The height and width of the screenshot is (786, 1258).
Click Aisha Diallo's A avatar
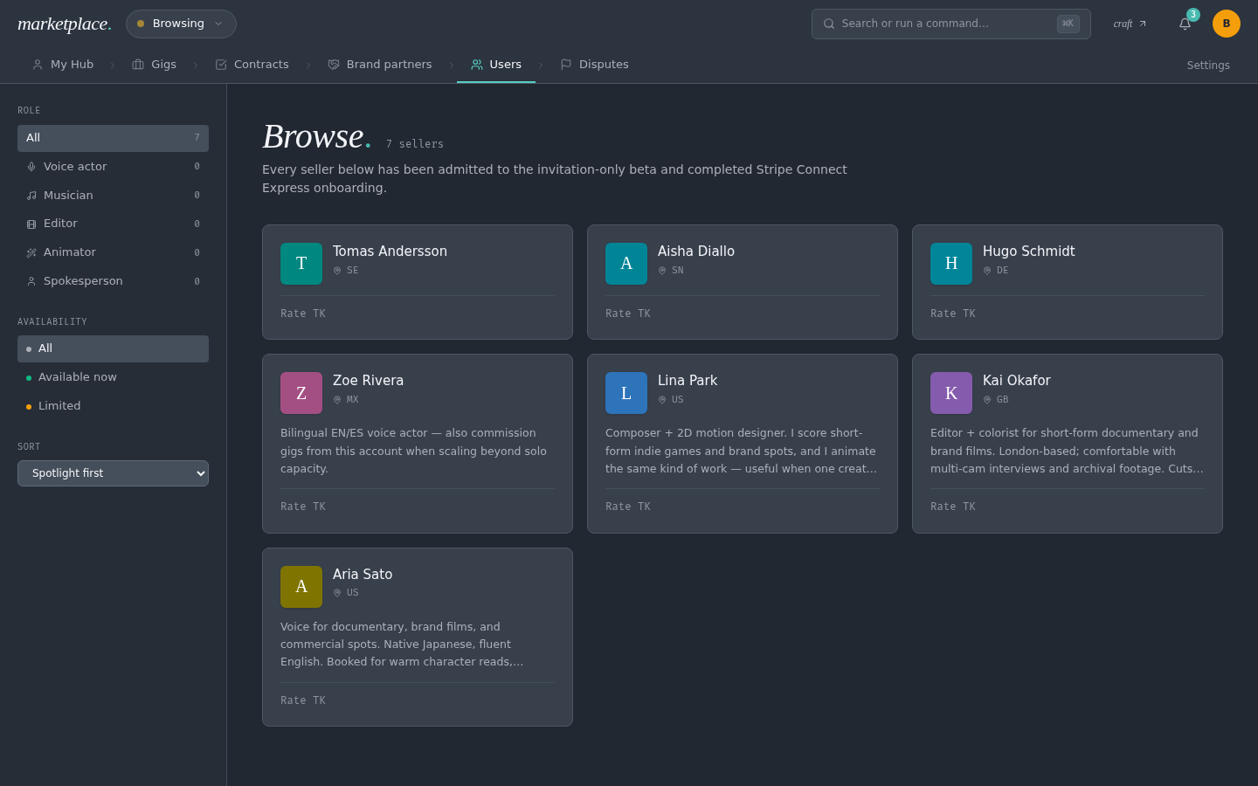626,264
